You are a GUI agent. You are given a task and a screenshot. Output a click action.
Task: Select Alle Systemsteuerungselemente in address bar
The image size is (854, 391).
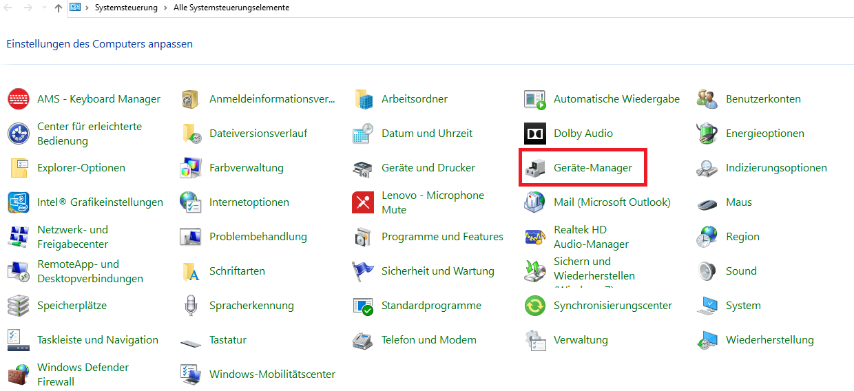pos(231,8)
